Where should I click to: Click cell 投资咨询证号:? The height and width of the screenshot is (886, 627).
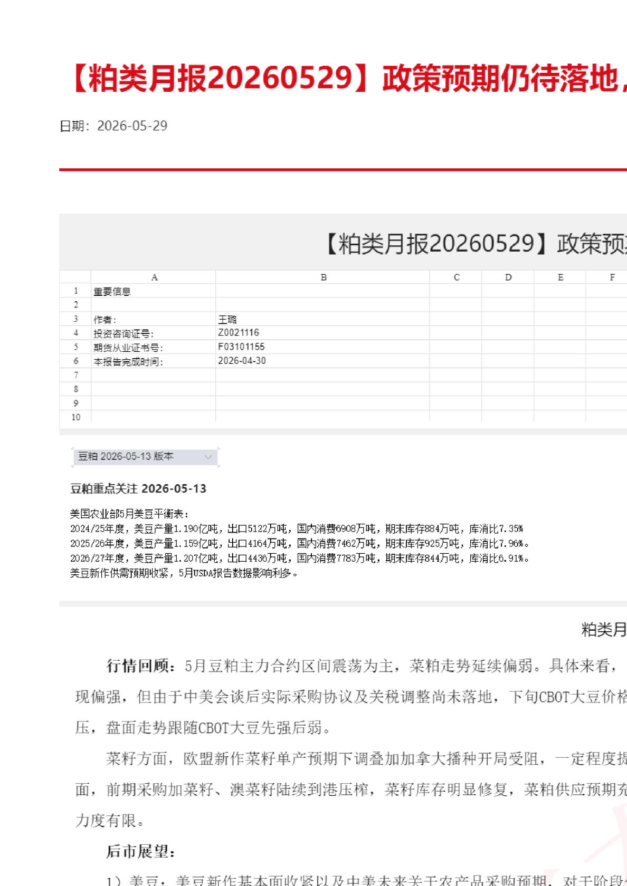(x=154, y=333)
